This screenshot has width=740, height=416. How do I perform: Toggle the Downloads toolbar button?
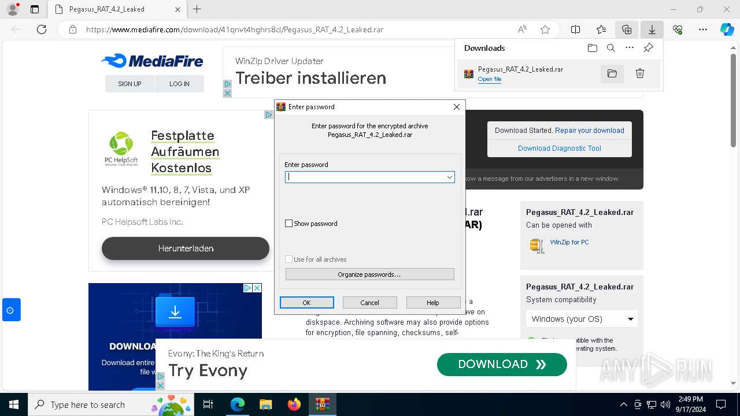(652, 29)
